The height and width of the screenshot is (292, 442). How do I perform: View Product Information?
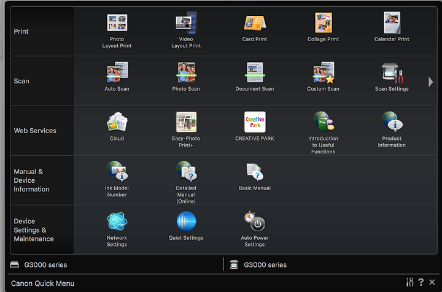[x=392, y=130]
